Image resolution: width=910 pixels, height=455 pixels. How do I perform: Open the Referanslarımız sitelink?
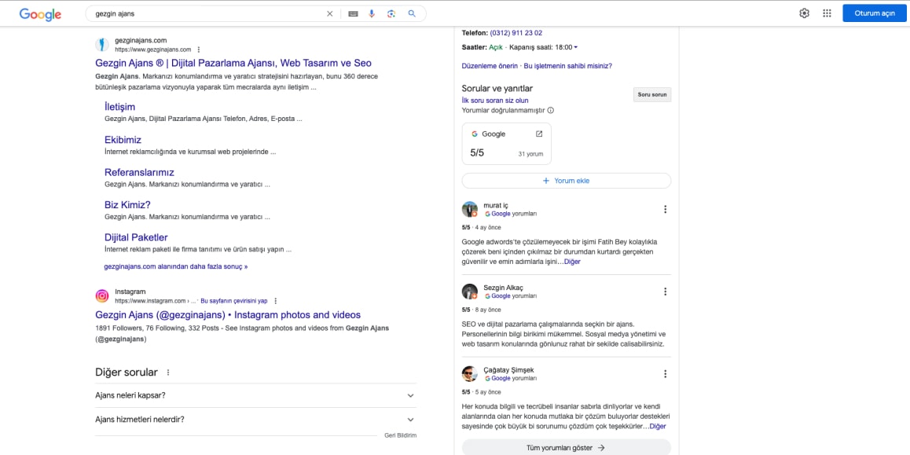click(139, 172)
